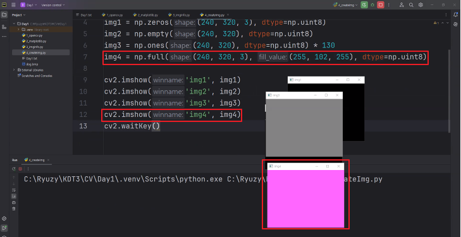Toggle Soft-Wrap in Run console
This screenshot has width=461, height=237.
(x=14, y=190)
